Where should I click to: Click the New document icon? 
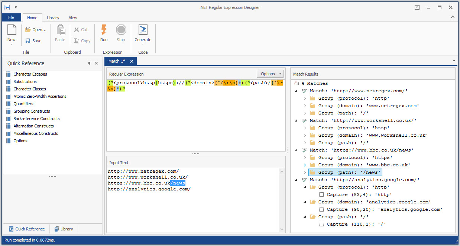click(12, 30)
